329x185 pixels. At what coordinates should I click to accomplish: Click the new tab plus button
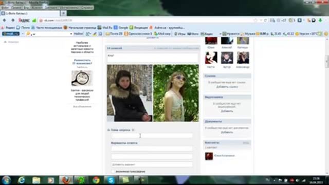pyautogui.click(x=63, y=13)
